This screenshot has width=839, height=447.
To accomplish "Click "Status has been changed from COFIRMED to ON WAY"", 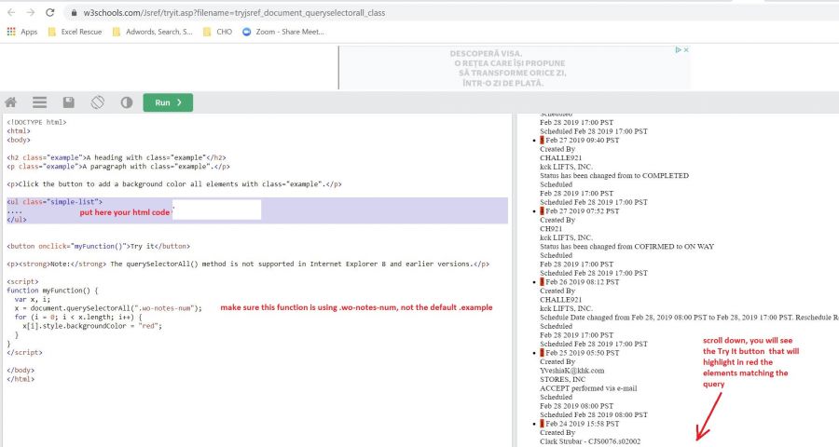I will [627, 247].
